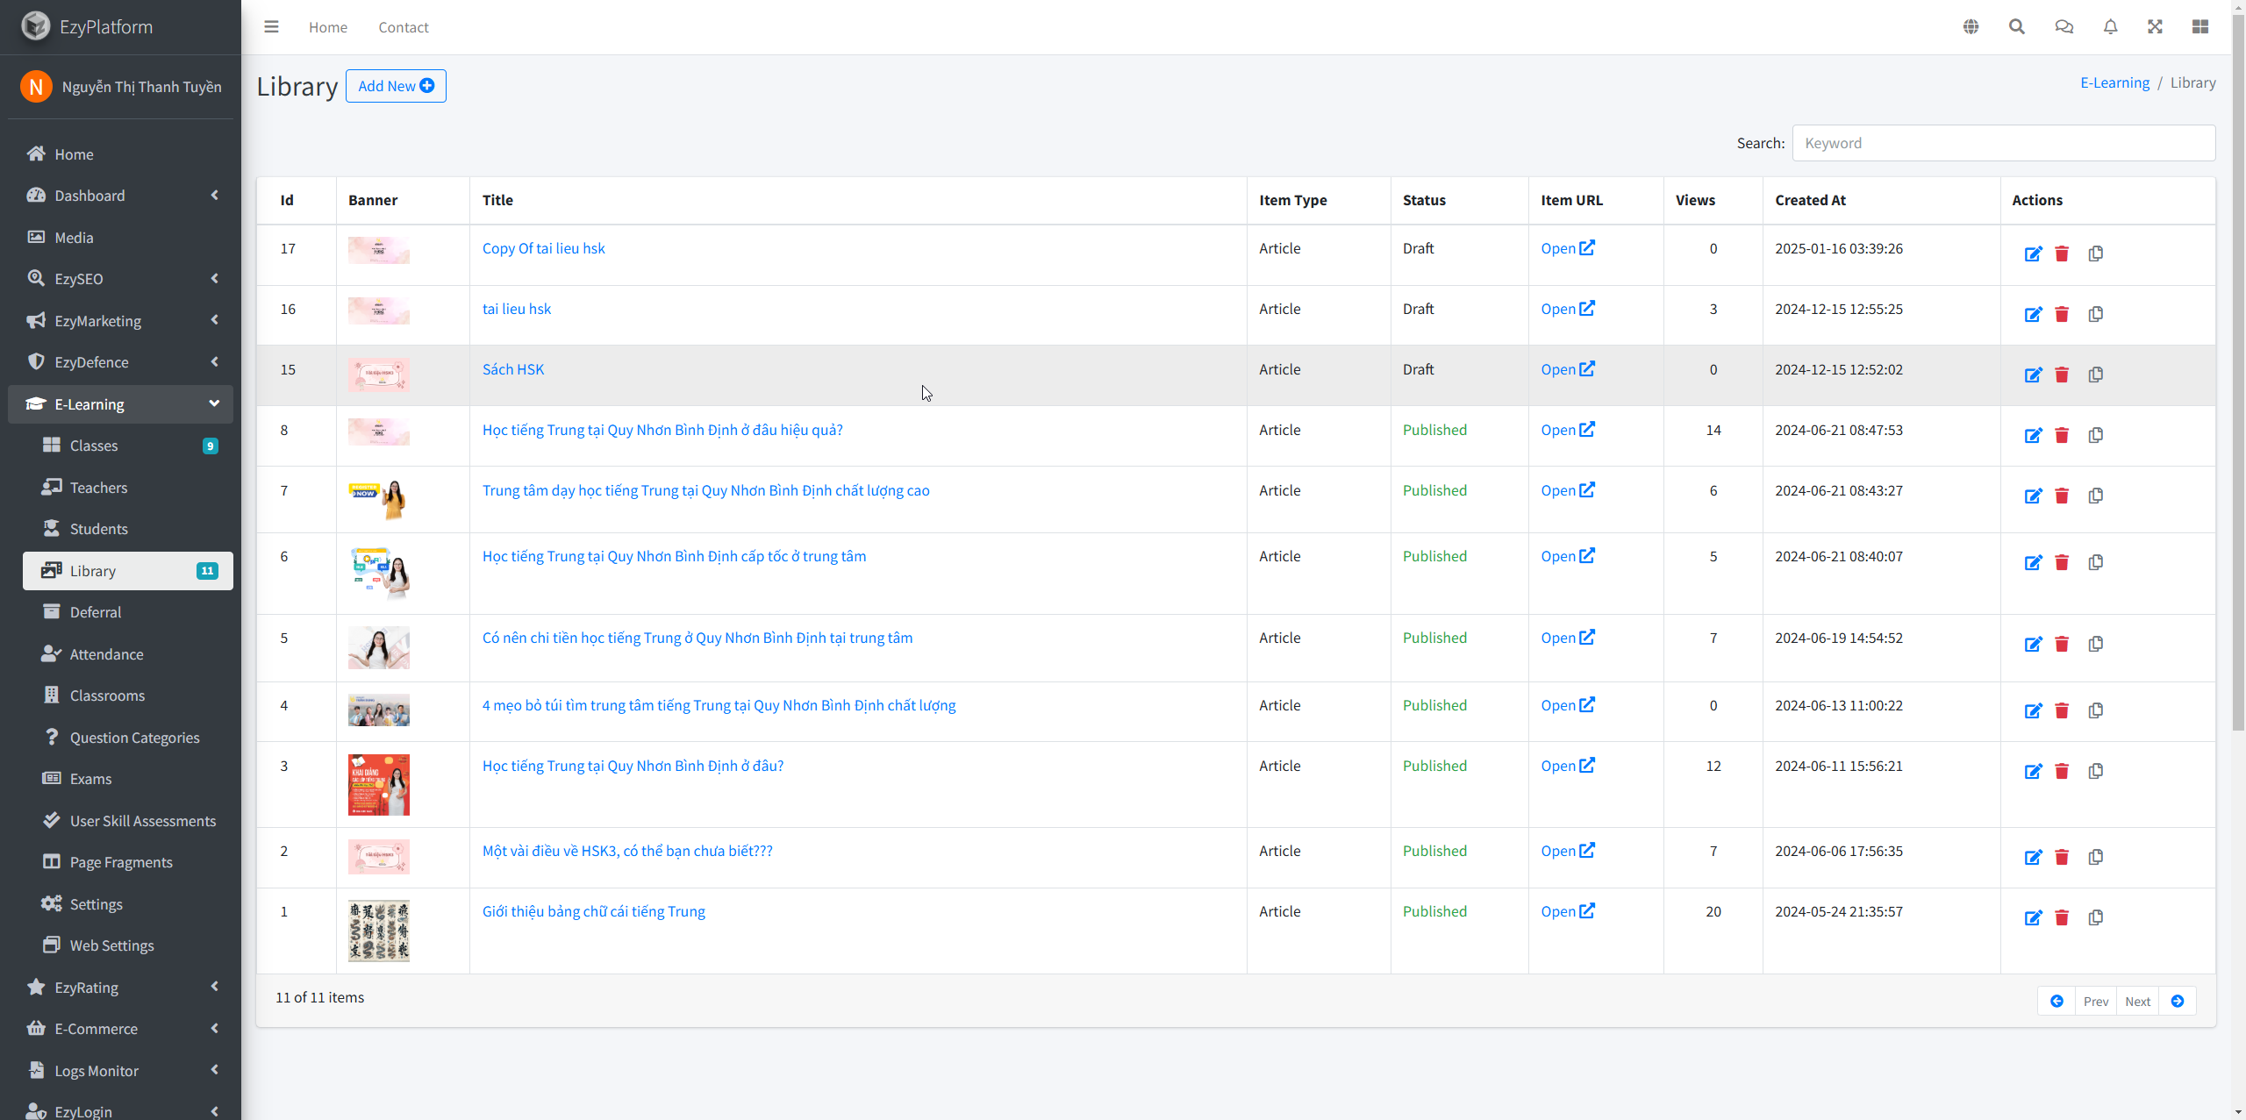
Task: Open Classes in the sidebar
Action: click(x=94, y=446)
